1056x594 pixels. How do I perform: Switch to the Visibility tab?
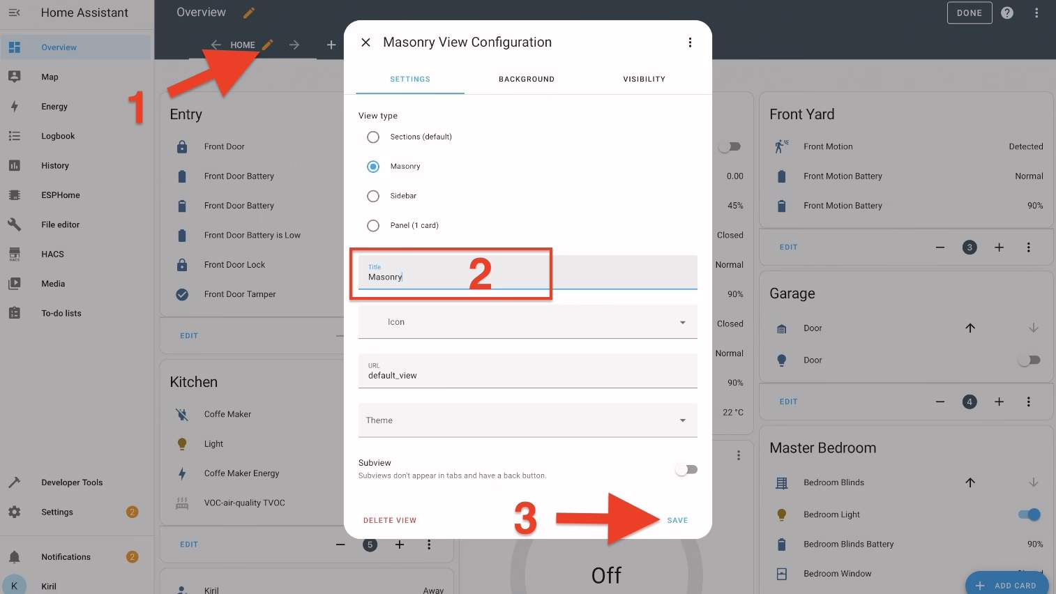tap(644, 79)
